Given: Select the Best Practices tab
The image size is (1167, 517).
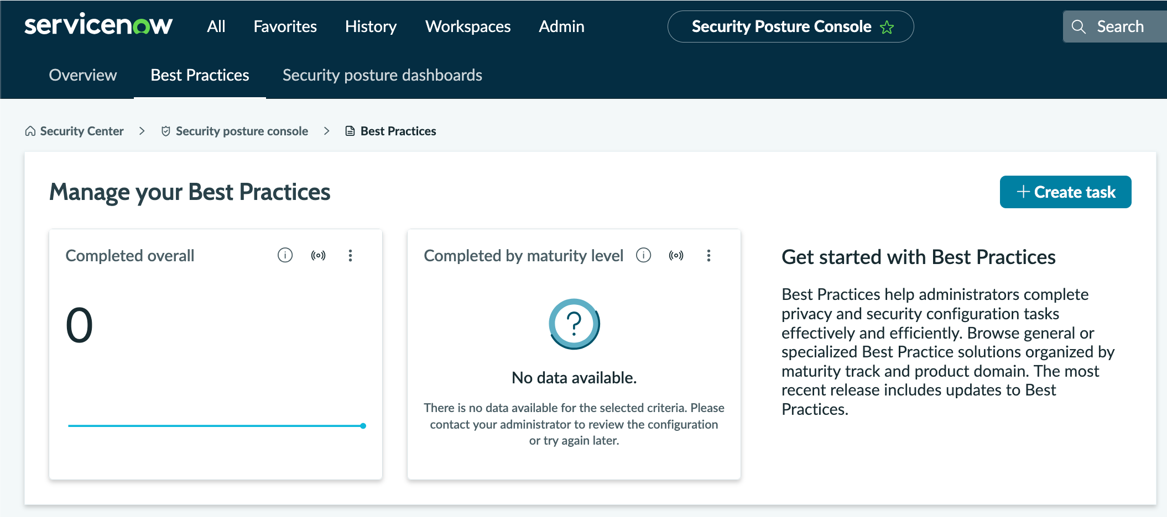Looking at the screenshot, I should tap(200, 75).
